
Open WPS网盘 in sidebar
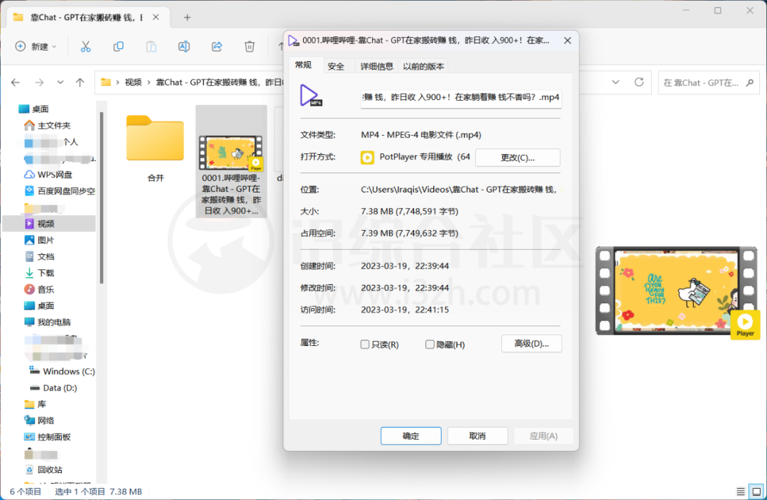48,175
